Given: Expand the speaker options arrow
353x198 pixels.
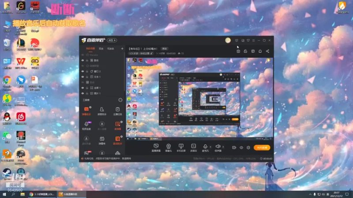Looking at the screenshot, I should (223, 147).
